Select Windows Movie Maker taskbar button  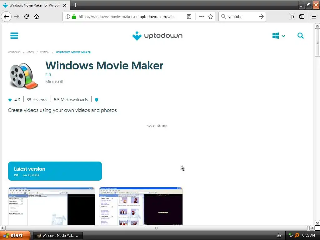58,236
